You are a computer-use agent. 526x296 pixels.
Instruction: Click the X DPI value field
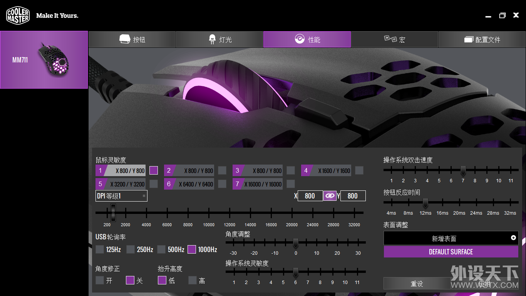tap(310, 196)
